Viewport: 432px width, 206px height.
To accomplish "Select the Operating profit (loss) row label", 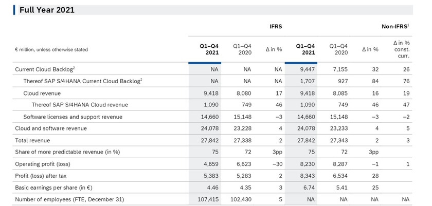I will 43,164.
